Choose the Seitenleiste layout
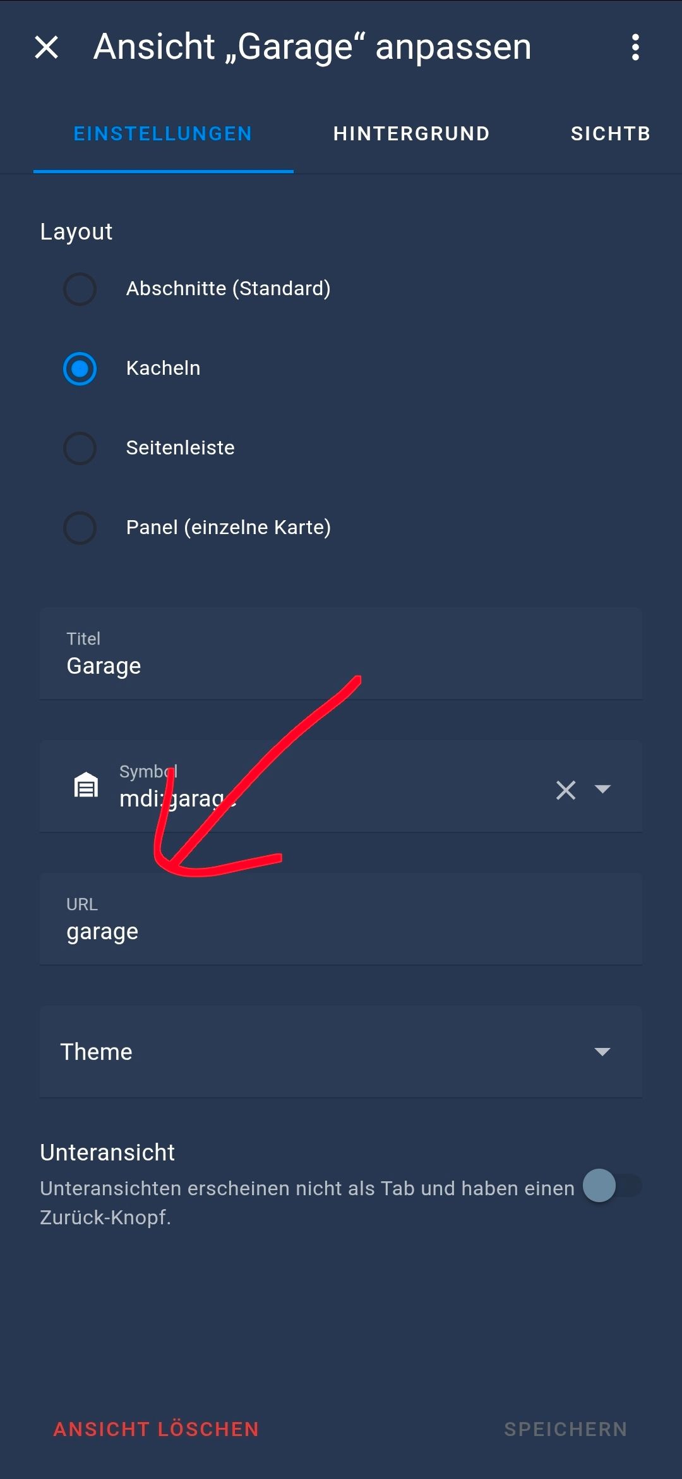 80,448
